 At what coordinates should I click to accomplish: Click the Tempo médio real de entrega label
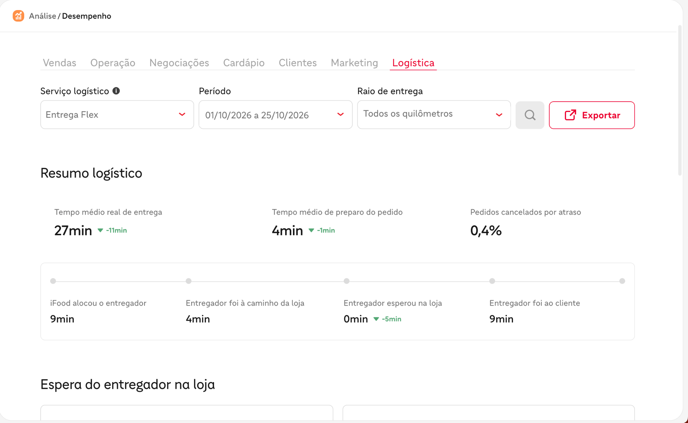pyautogui.click(x=108, y=212)
